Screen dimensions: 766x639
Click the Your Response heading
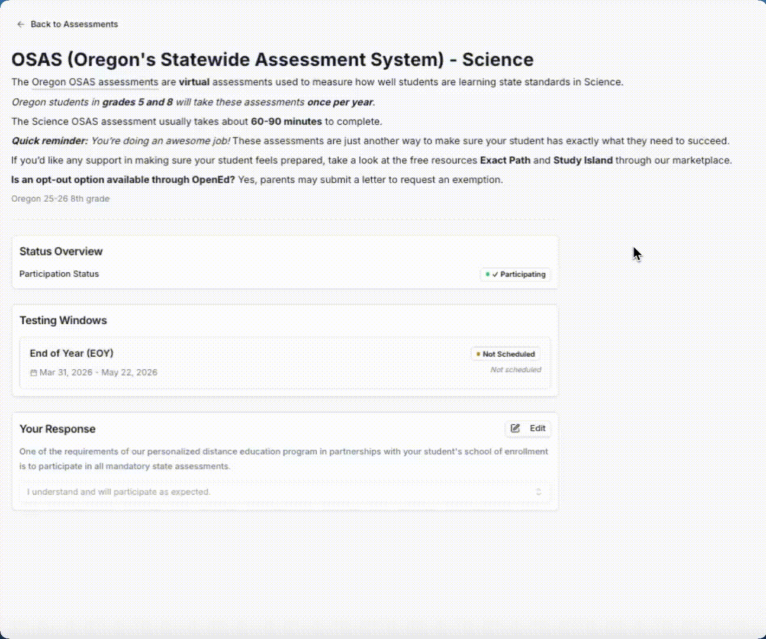click(57, 429)
